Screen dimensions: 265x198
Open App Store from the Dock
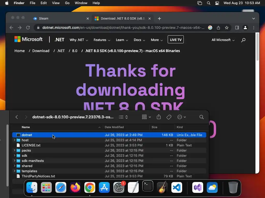click(x=104, y=187)
